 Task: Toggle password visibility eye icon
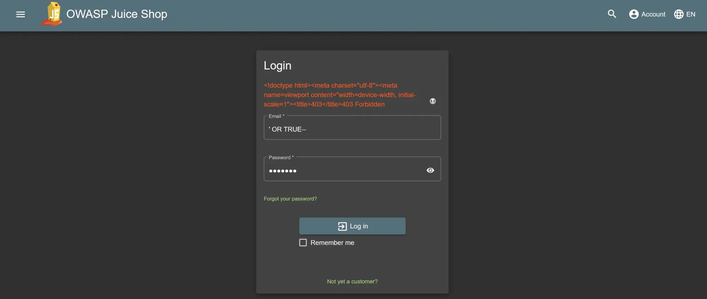point(430,170)
